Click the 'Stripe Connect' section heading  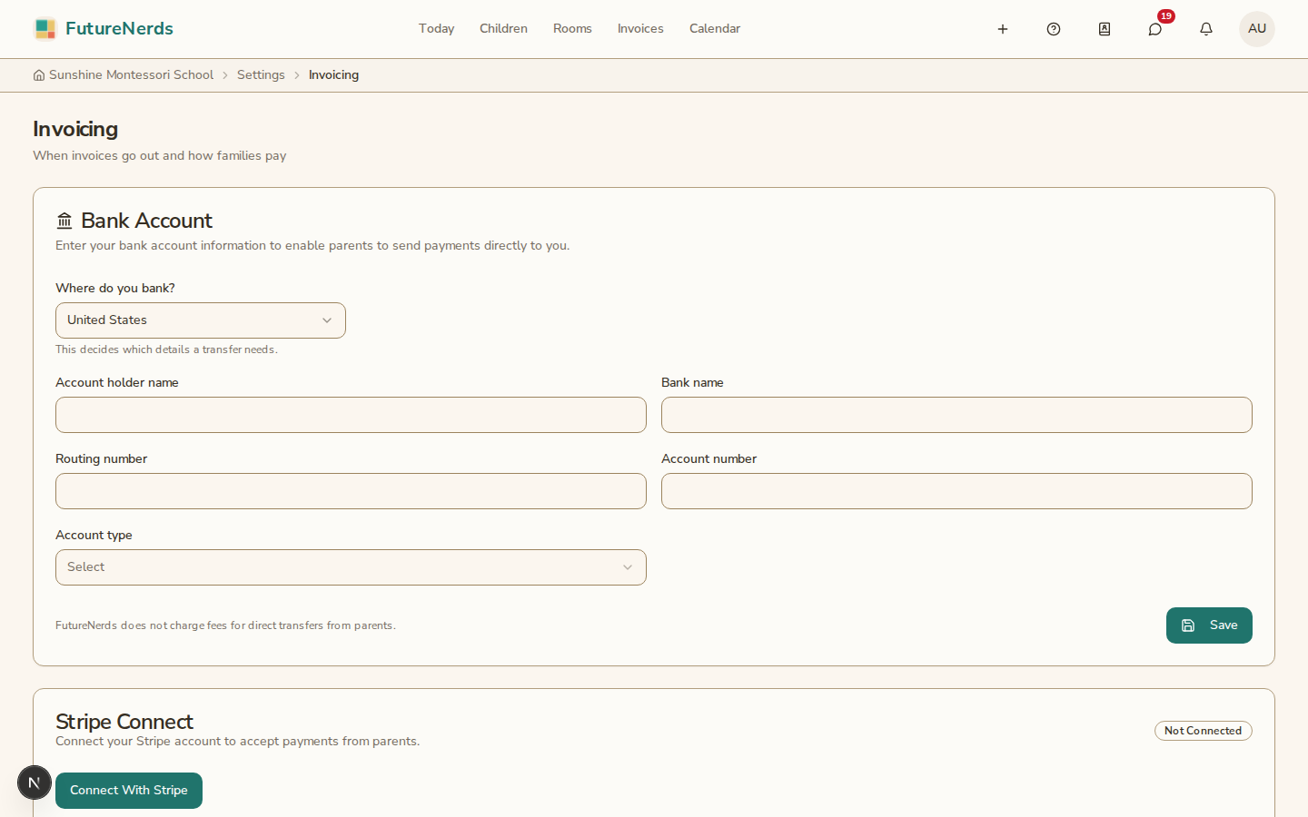[x=124, y=722]
